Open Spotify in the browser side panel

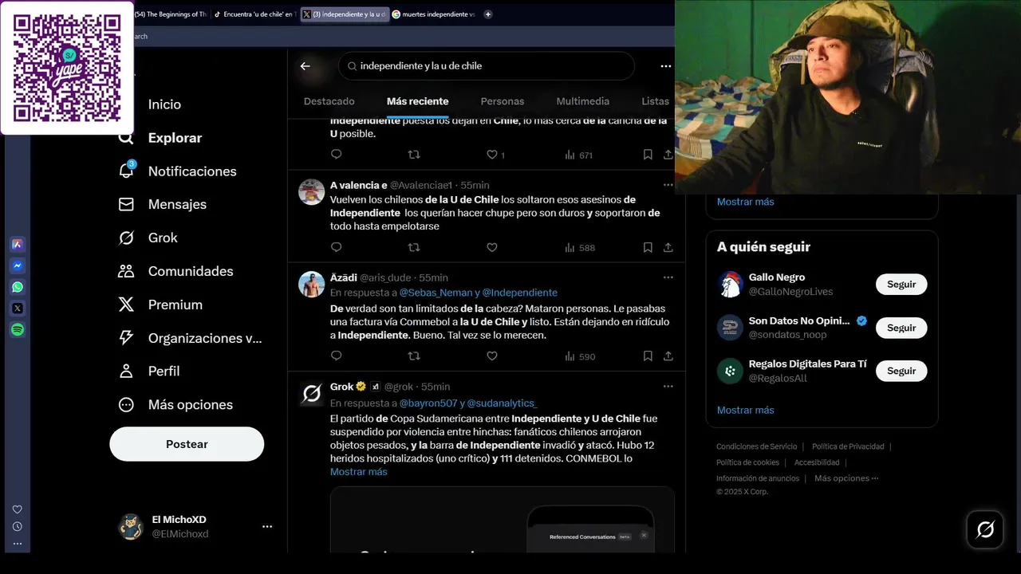pyautogui.click(x=18, y=329)
